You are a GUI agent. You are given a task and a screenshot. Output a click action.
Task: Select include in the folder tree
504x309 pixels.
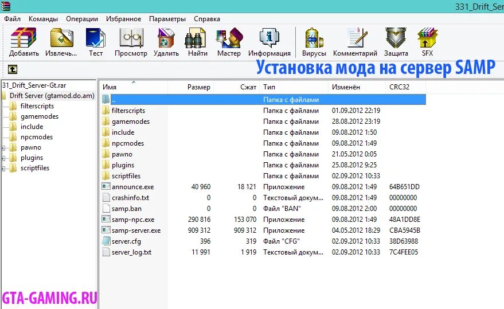(32, 127)
